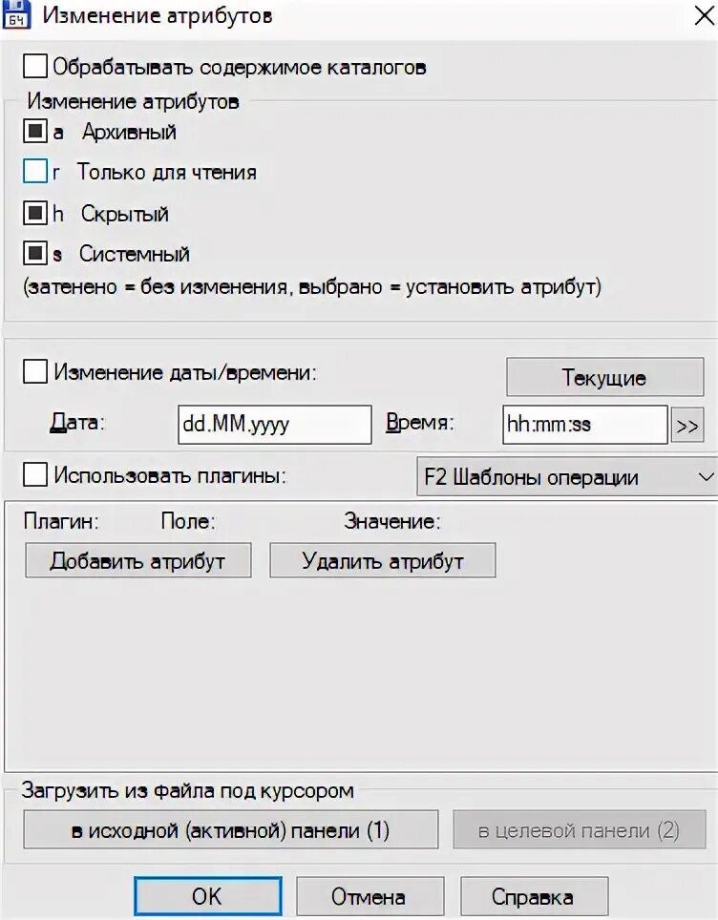Screen dimensions: 718x920
Task: Click the Total Commander icon in title bar
Action: 16,13
